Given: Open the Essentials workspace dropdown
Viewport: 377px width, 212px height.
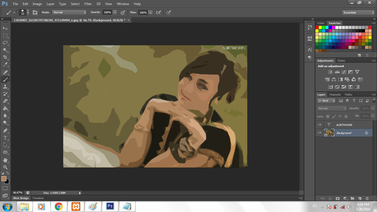Looking at the screenshot, I should pyautogui.click(x=358, y=13).
